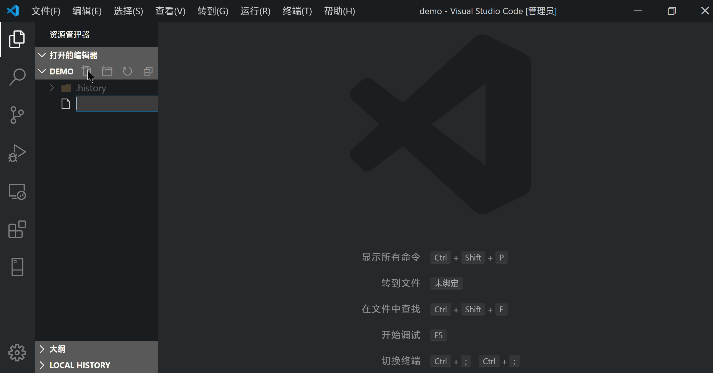Screen dimensions: 713x373
Task: Open the Explorer view in activity bar
Action: (x=17, y=39)
